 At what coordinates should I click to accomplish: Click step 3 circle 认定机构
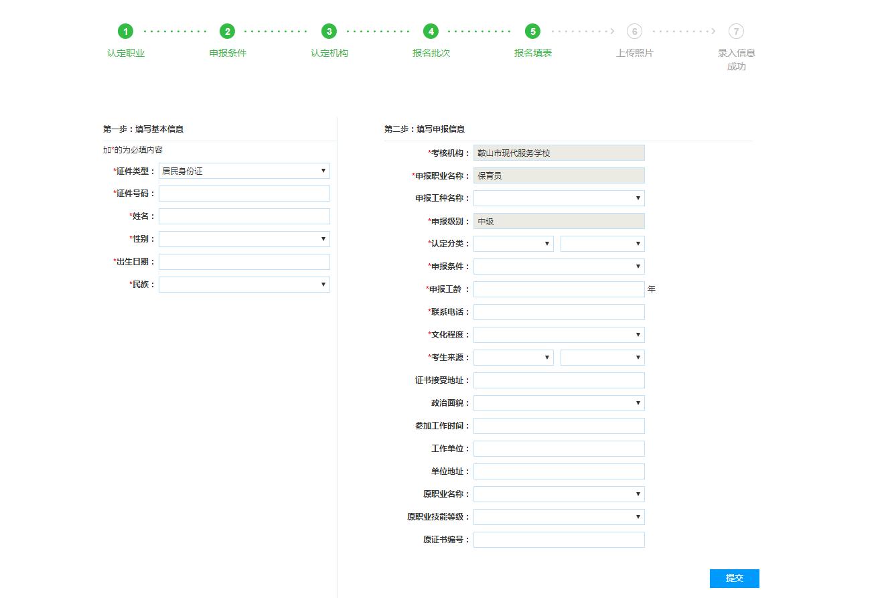[329, 31]
